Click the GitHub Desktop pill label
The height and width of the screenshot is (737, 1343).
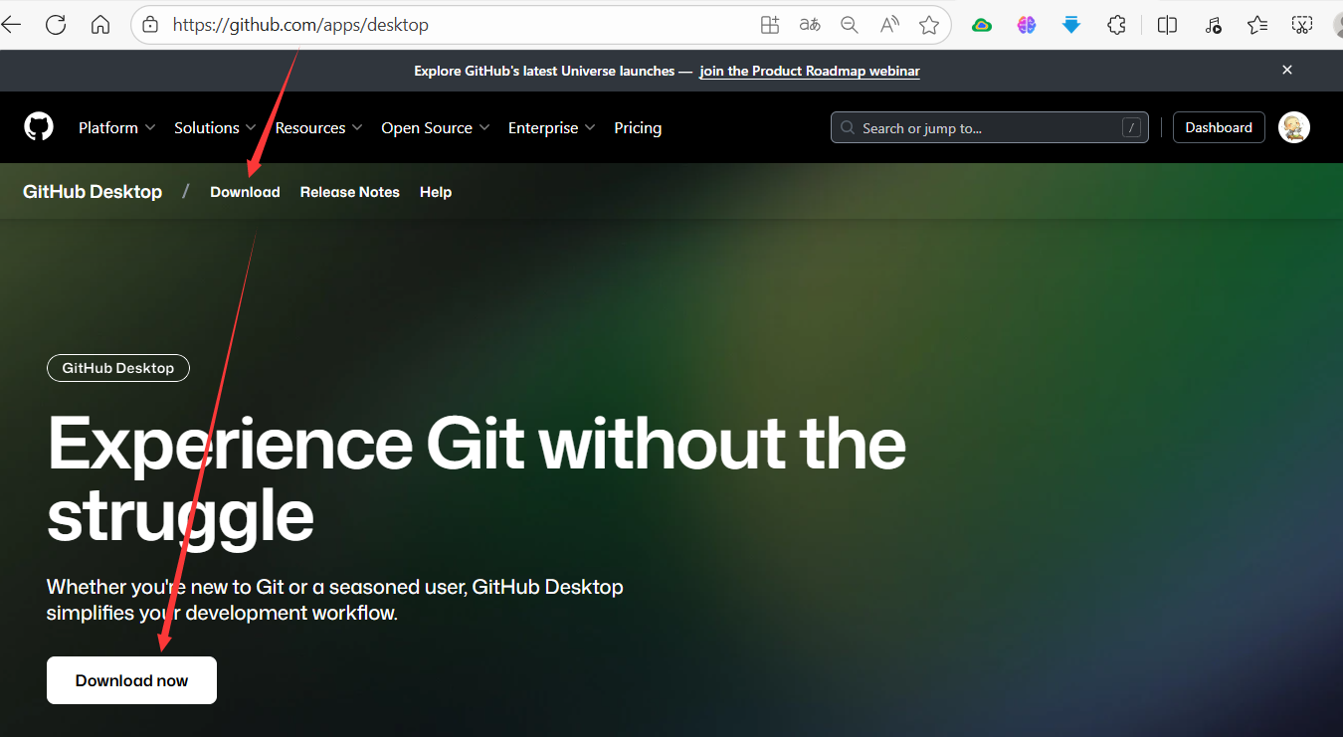(118, 368)
